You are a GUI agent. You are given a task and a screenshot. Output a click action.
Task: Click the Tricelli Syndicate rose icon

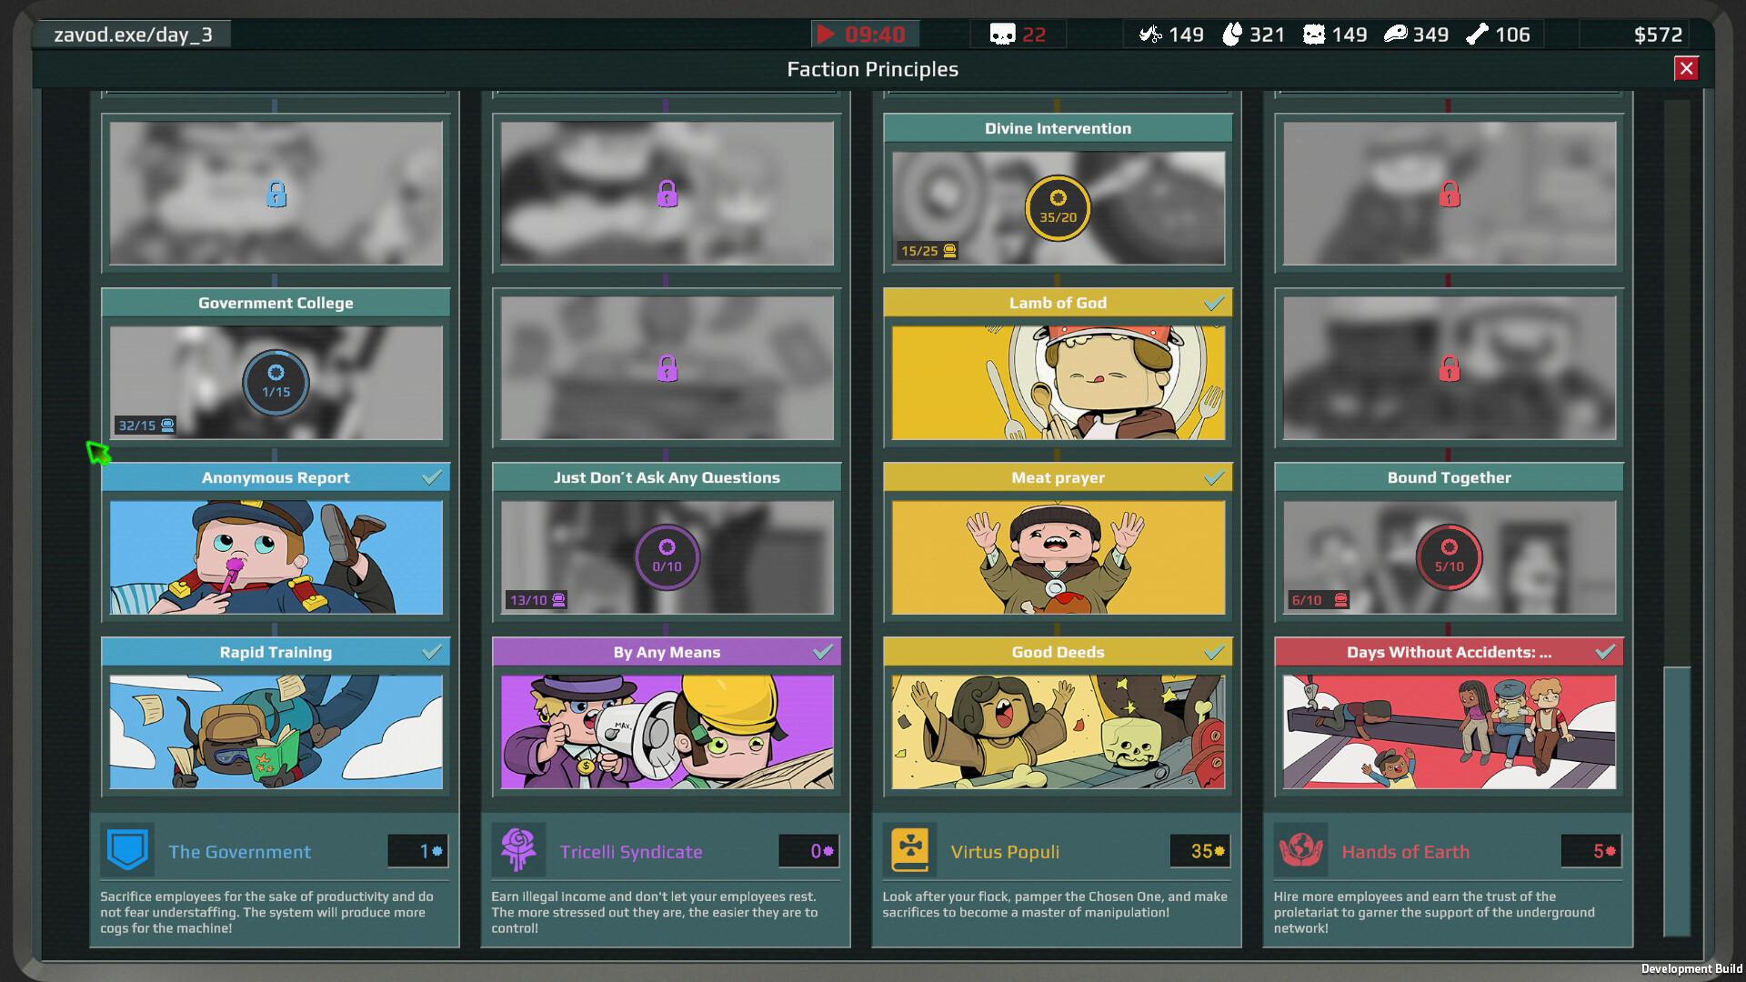click(x=520, y=849)
